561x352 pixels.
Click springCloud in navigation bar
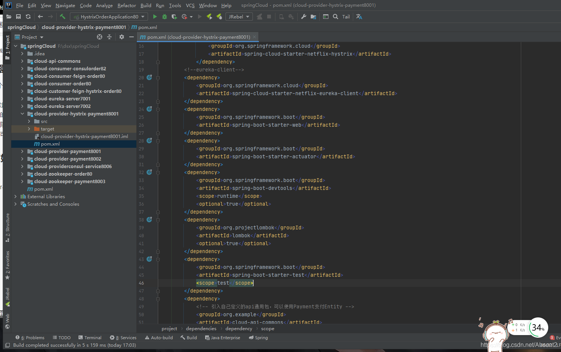(21, 27)
